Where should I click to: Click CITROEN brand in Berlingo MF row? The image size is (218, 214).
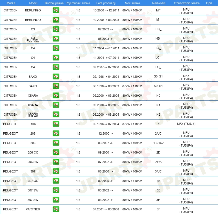[x=11, y=10]
